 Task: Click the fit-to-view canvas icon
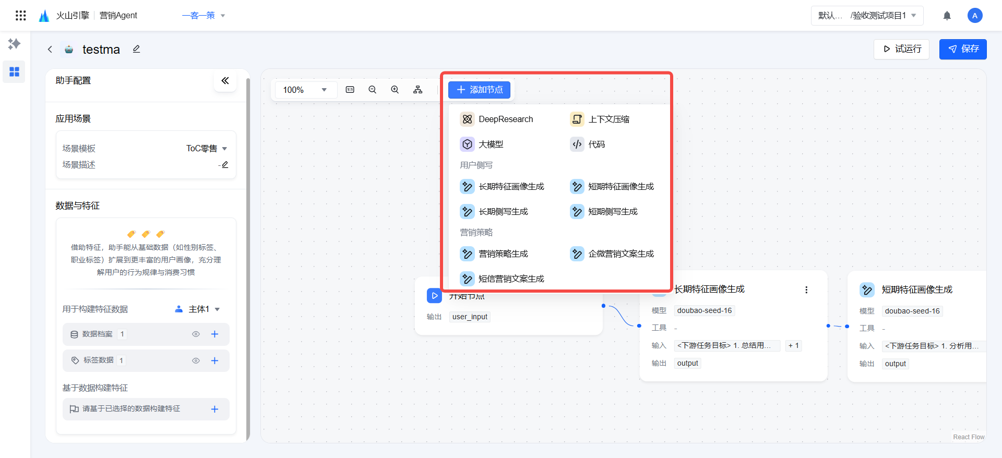(x=350, y=90)
